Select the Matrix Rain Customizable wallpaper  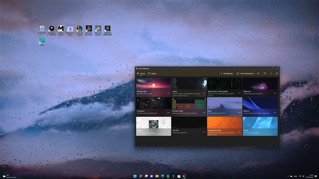pyautogui.click(x=224, y=87)
